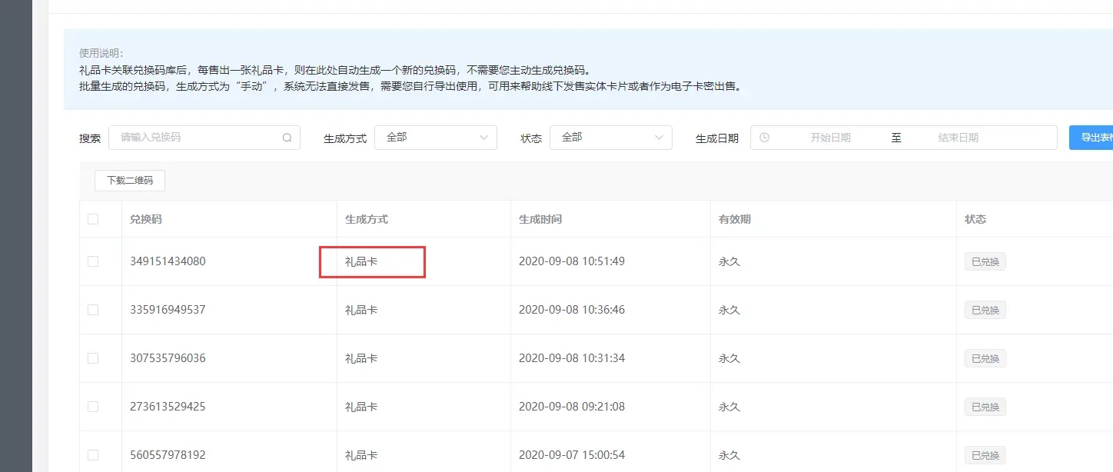
Task: Click the search magnifier icon
Action: [287, 138]
